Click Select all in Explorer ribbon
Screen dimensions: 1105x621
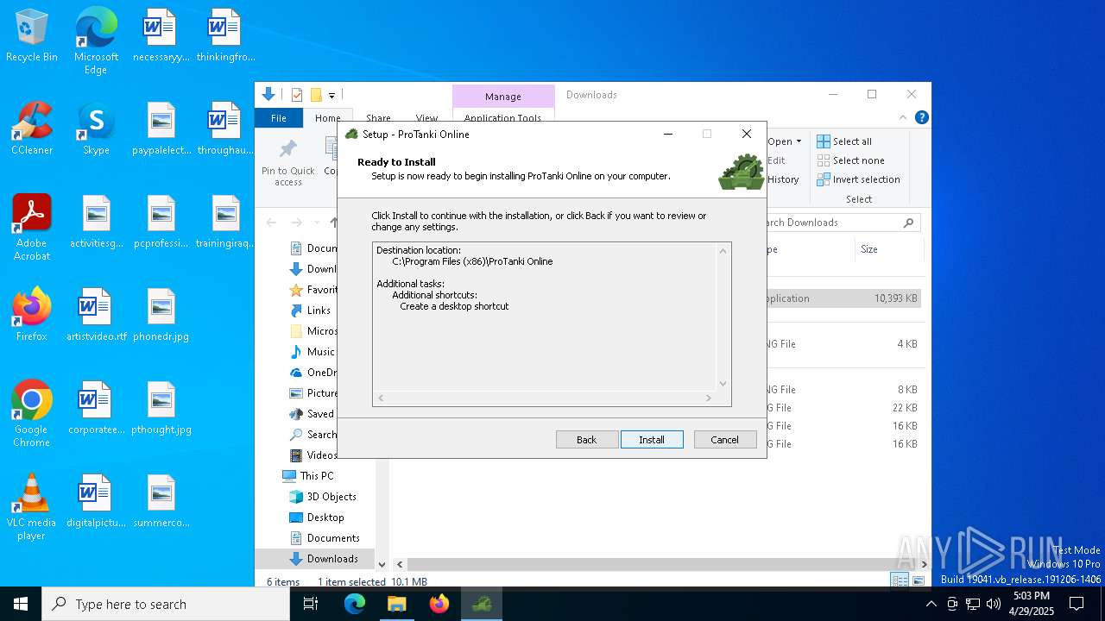[844, 141]
